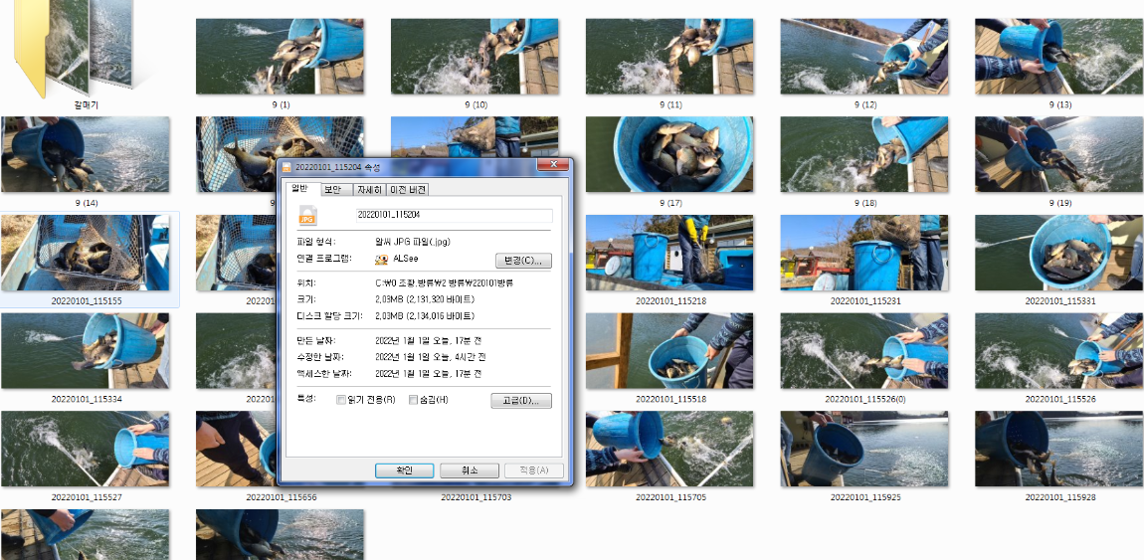
Task: Click the 9 (13) photo thumbnail
Action: (x=1058, y=57)
